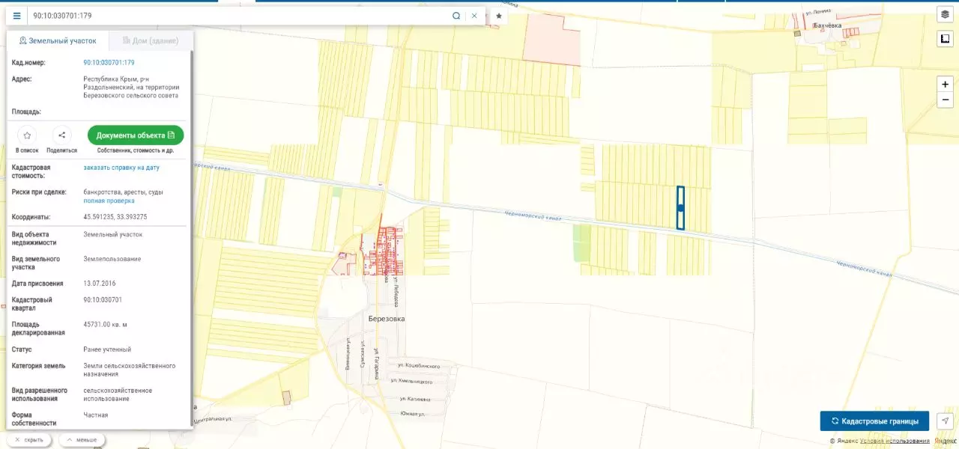The image size is (959, 449).
Task: Toggle Кадастровые границы button
Action: tap(874, 421)
